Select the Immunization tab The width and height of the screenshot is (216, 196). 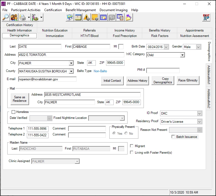point(55,36)
